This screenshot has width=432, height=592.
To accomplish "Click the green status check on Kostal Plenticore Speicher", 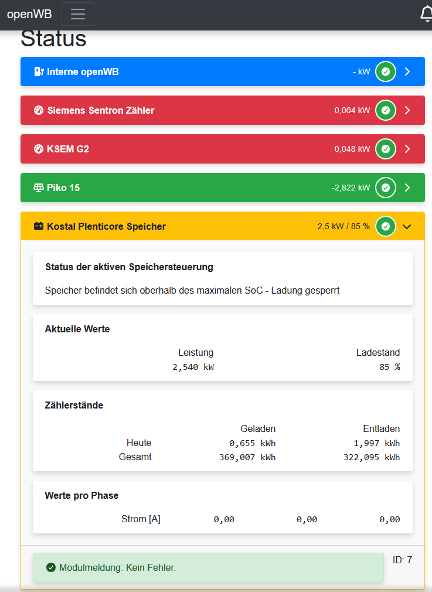I will click(x=385, y=226).
